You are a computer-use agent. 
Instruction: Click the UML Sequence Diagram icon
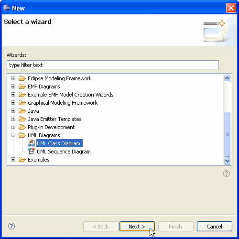pos(31,151)
